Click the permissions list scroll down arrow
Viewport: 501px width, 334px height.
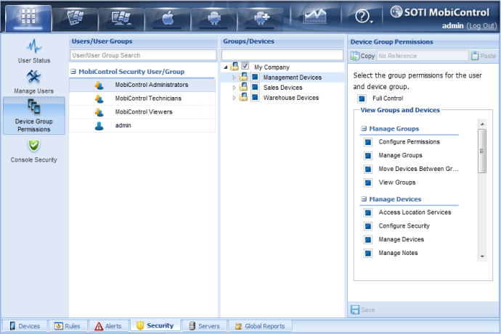482,256
